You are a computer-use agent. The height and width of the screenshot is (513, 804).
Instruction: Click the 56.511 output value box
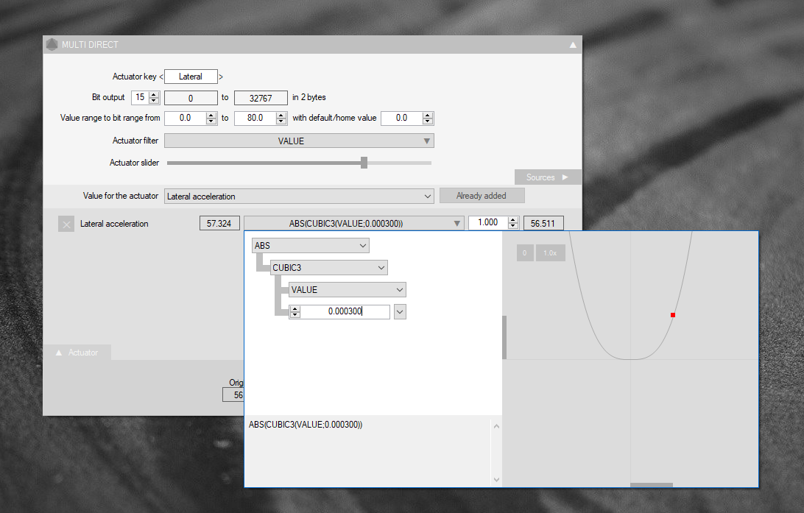pyautogui.click(x=543, y=224)
